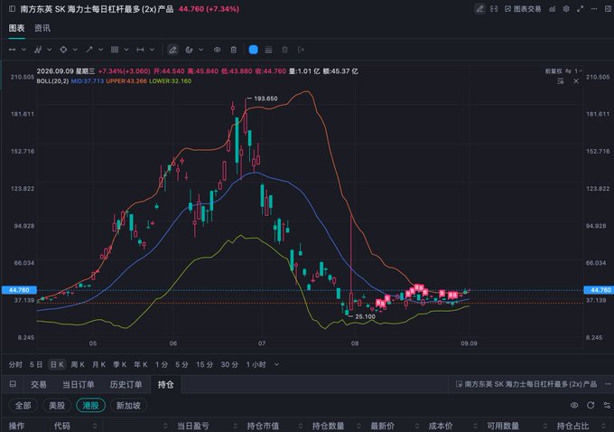The image size is (614, 432).
Task: Select the 全部 market filter
Action: click(23, 406)
